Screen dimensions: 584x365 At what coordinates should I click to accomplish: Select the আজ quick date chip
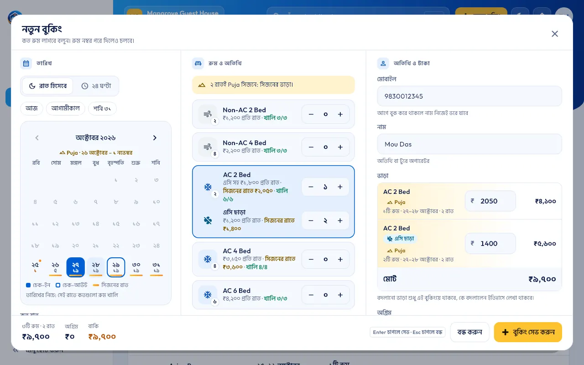point(31,109)
